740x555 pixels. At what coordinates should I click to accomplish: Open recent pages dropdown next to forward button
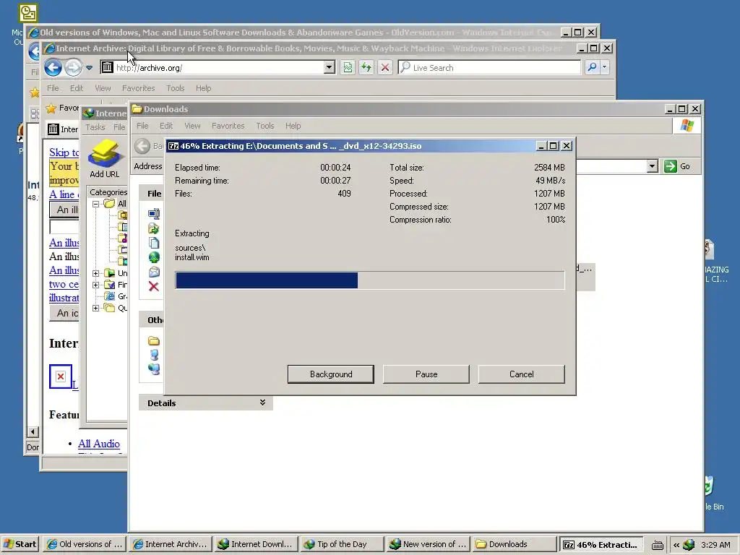pos(89,68)
